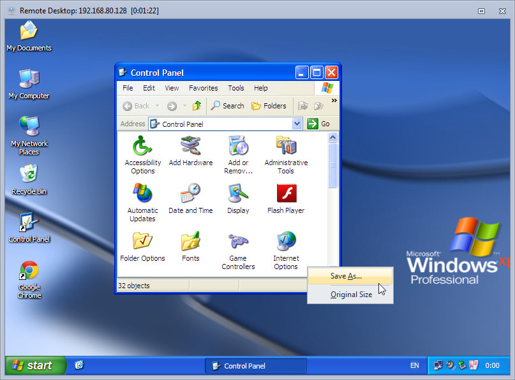
Task: Open the Forward history dropdown arrow
Action: tap(184, 106)
